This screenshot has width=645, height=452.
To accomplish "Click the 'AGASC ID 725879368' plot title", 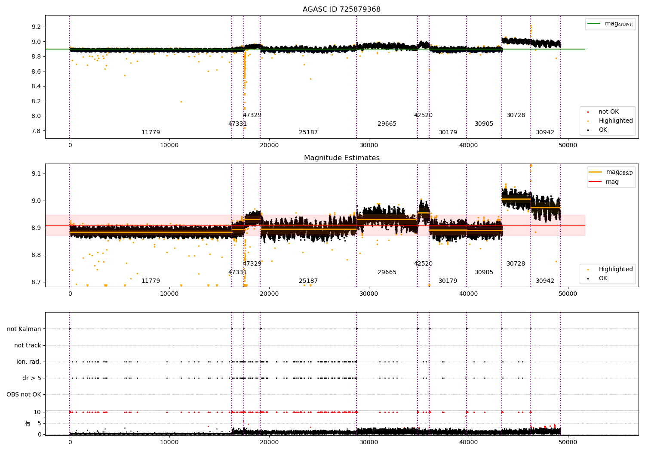I will click(341, 9).
